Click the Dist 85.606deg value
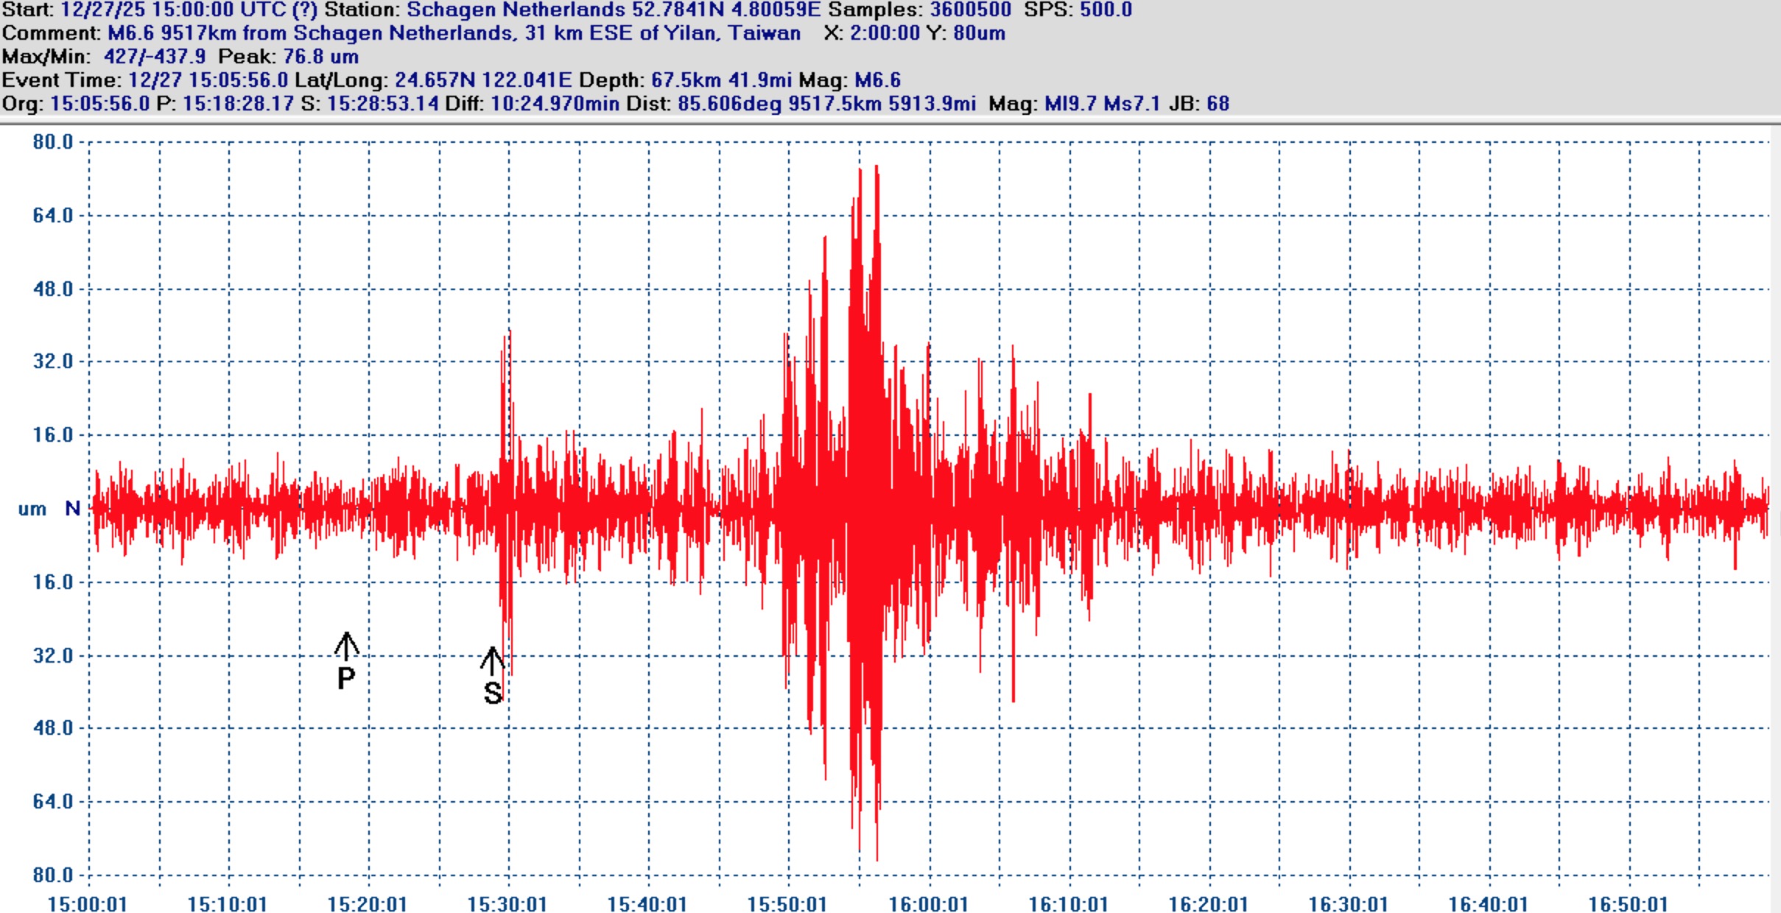The height and width of the screenshot is (913, 1781). (x=729, y=104)
